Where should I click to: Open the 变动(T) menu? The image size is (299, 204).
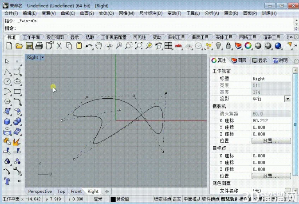pos(174,13)
